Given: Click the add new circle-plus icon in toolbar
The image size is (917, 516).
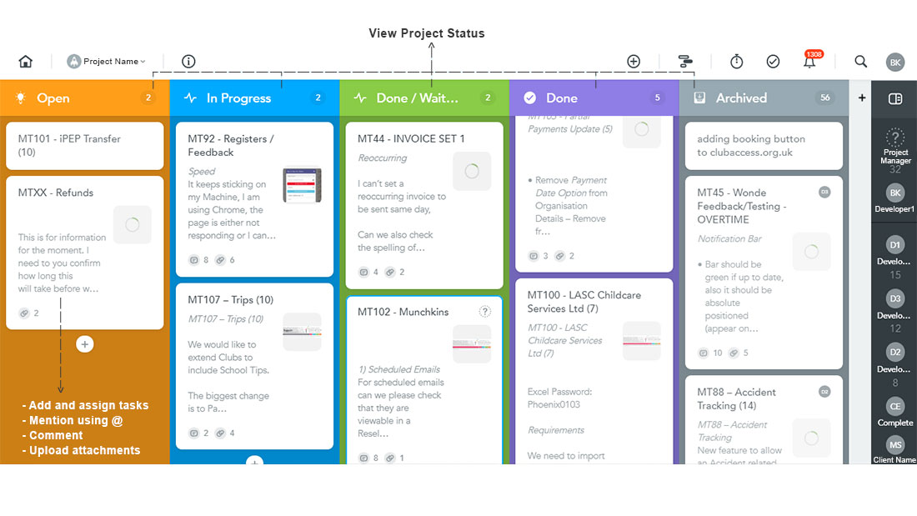Looking at the screenshot, I should (634, 62).
